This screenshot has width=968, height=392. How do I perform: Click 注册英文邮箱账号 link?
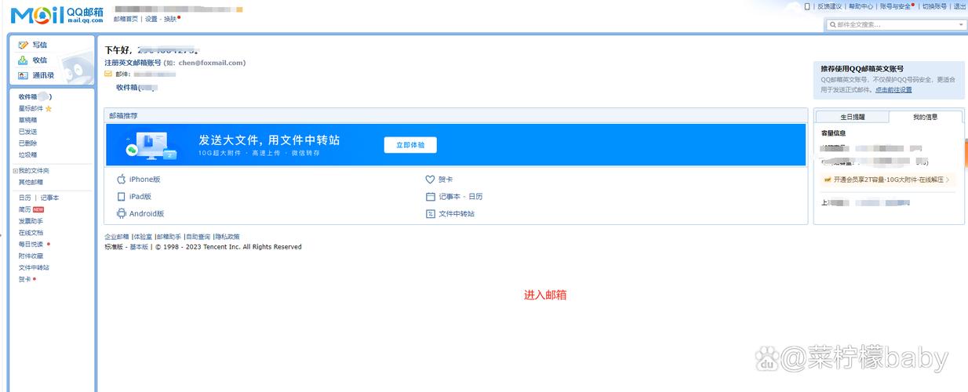point(133,63)
